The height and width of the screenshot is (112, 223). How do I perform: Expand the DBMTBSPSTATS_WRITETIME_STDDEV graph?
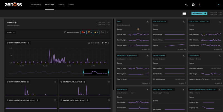click(x=55, y=100)
